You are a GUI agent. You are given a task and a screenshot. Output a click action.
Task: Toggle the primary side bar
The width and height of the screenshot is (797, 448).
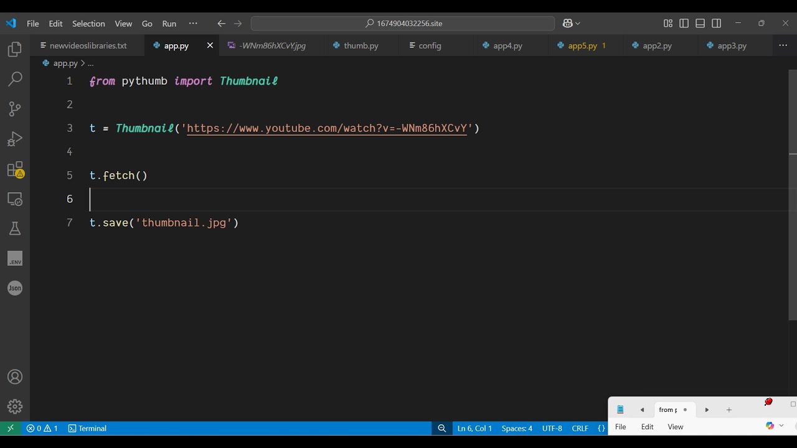684,24
